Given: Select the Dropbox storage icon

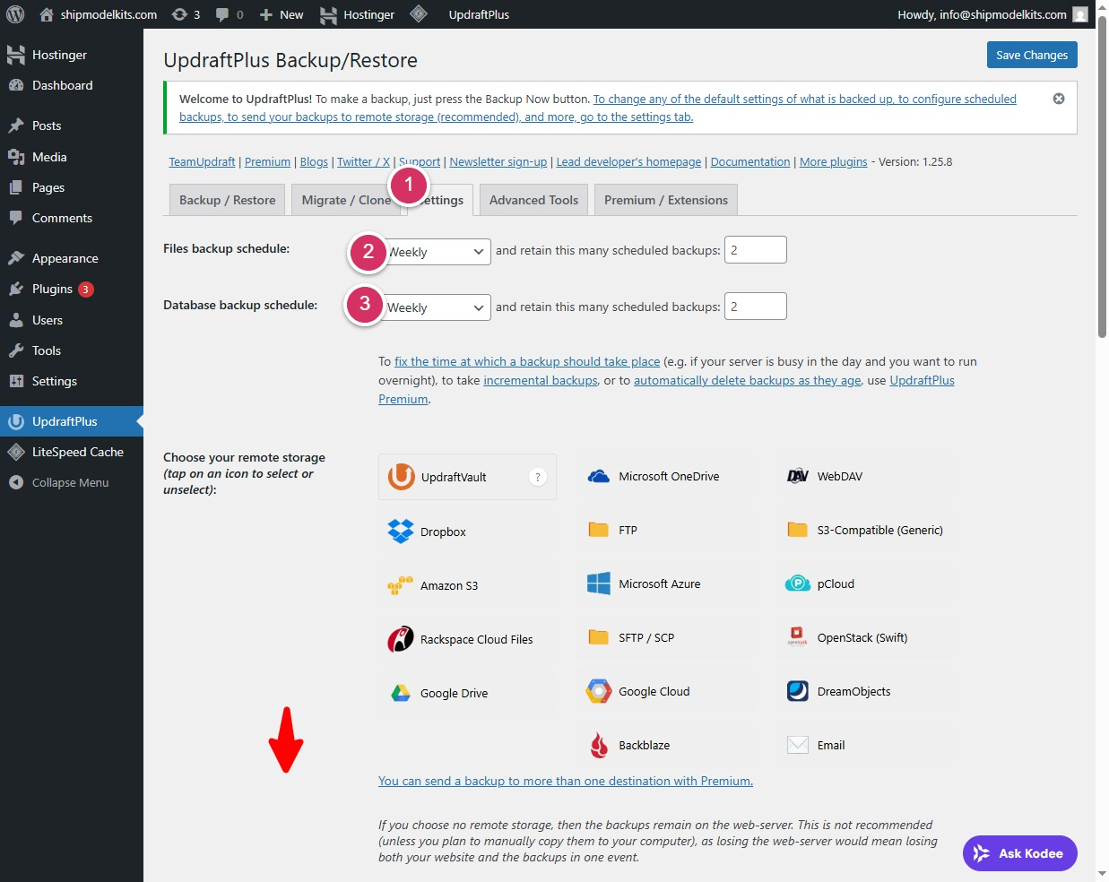Looking at the screenshot, I should tap(401, 532).
